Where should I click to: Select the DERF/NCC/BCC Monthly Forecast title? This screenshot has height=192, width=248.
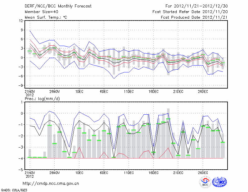58,6
